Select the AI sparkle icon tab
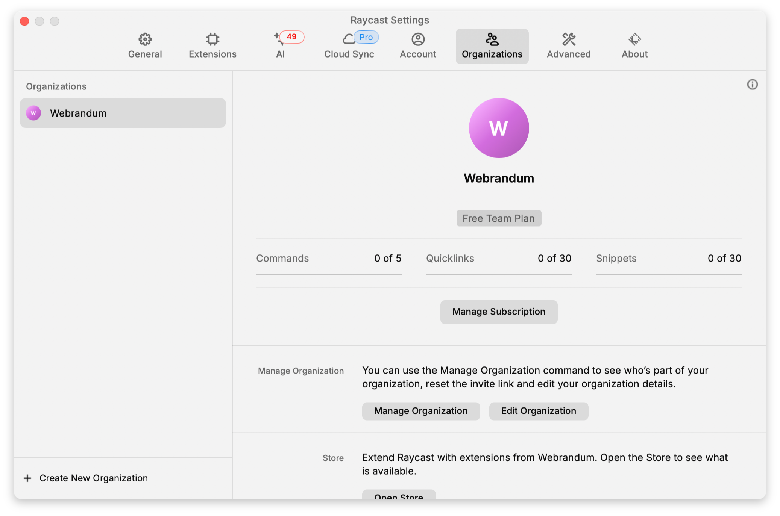 coord(278,39)
